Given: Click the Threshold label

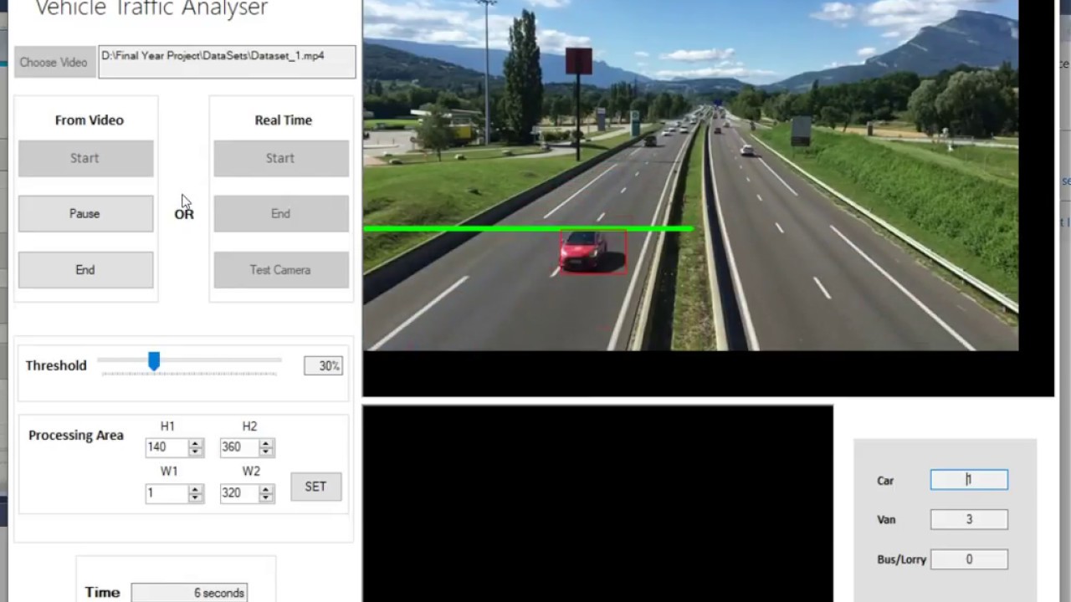Looking at the screenshot, I should [x=56, y=365].
